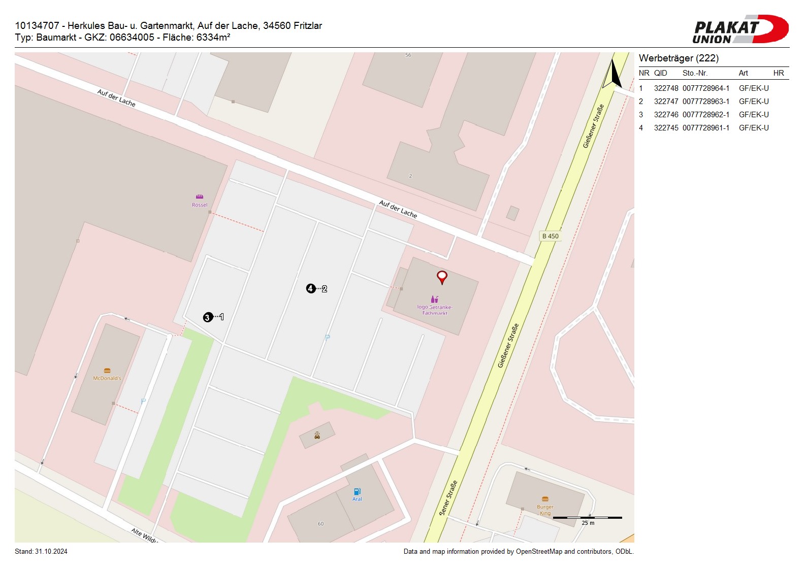Image resolution: width=806 pixels, height=570 pixels.
Task: Select black map marker number 3
Action: tap(207, 318)
